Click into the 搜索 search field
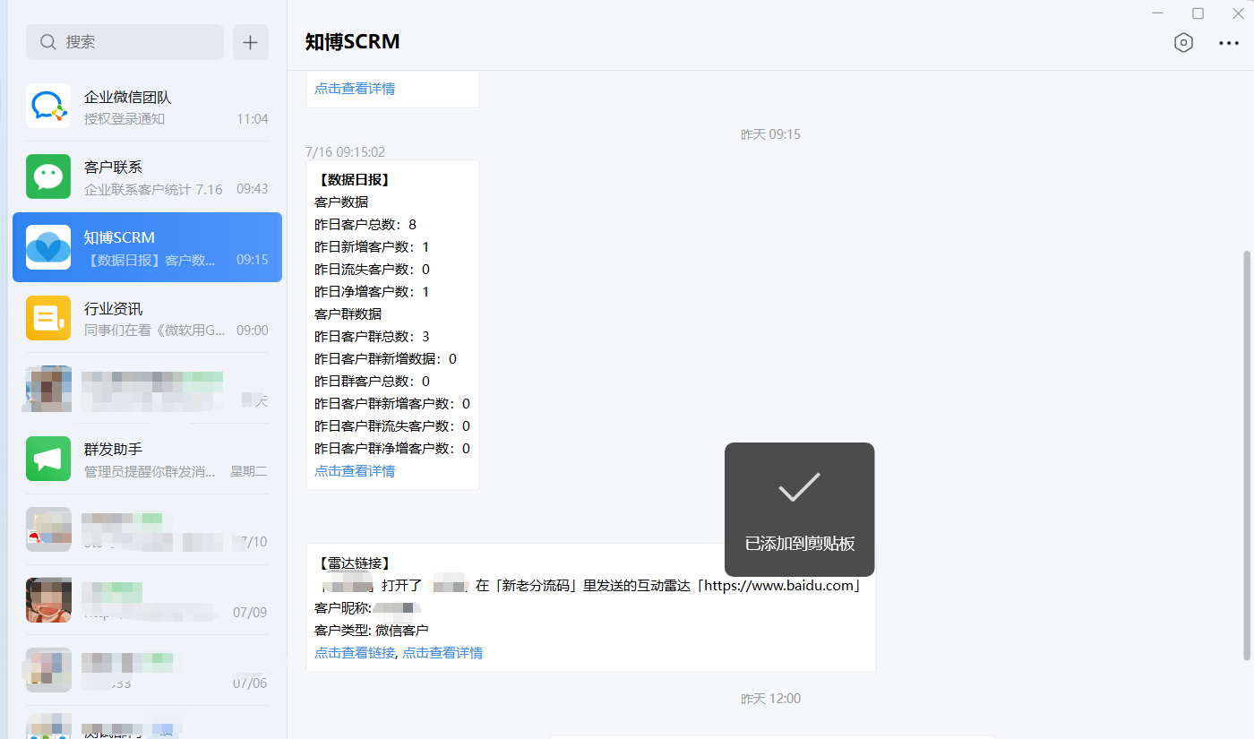 [x=125, y=42]
